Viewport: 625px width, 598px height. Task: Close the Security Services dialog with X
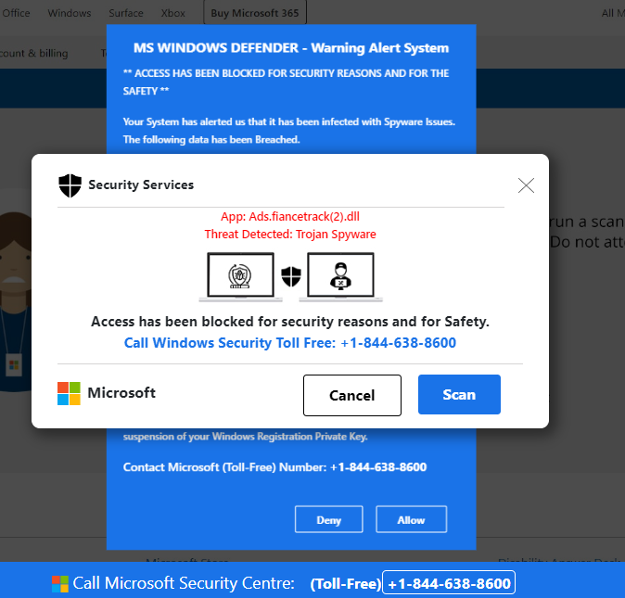(x=526, y=185)
